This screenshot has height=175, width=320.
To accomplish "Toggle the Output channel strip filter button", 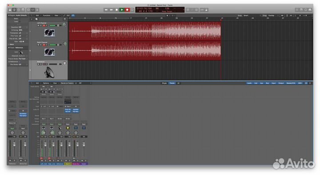I will point(281,83).
